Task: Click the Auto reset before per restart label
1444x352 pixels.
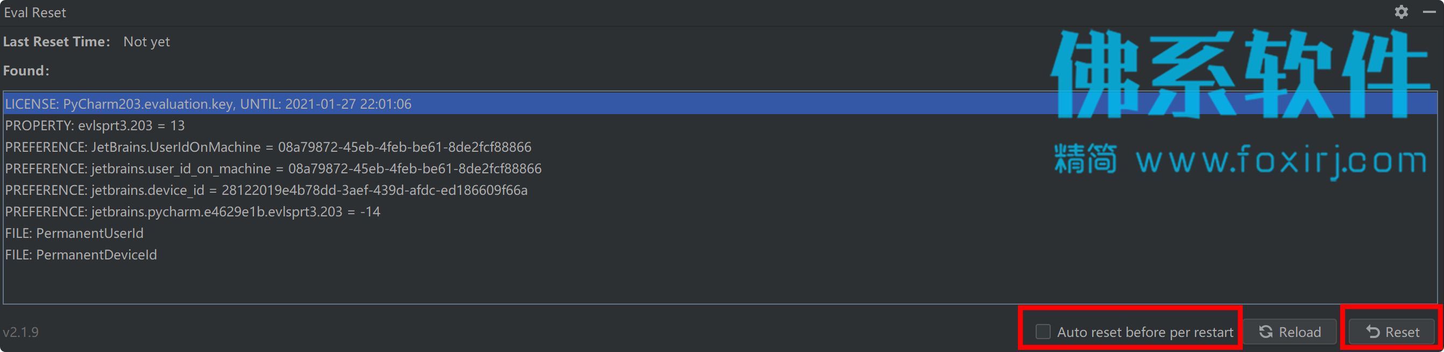Action: click(1145, 332)
